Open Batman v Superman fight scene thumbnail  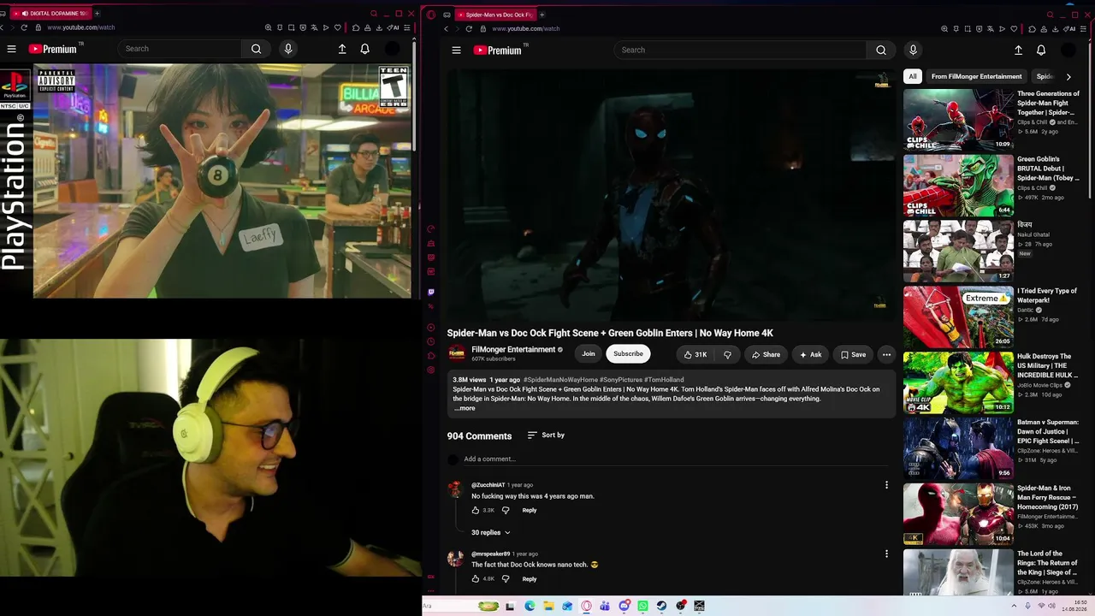(958, 448)
